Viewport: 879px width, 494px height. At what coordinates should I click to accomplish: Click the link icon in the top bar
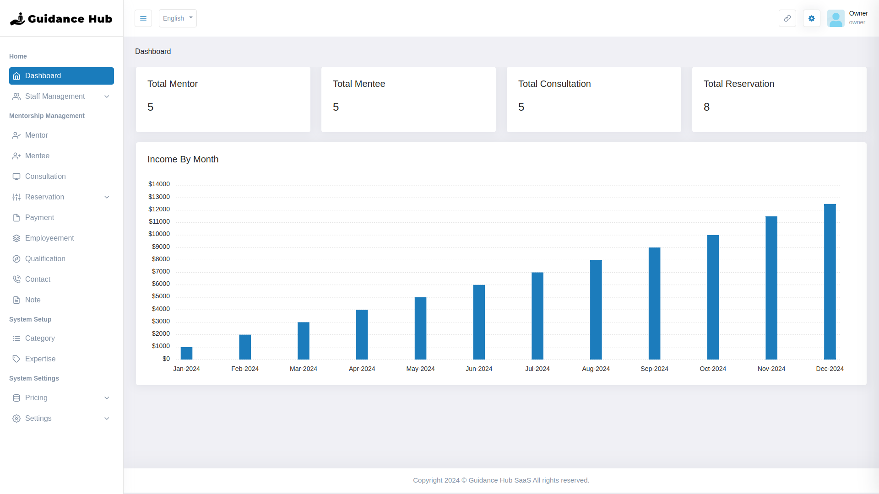point(787,18)
